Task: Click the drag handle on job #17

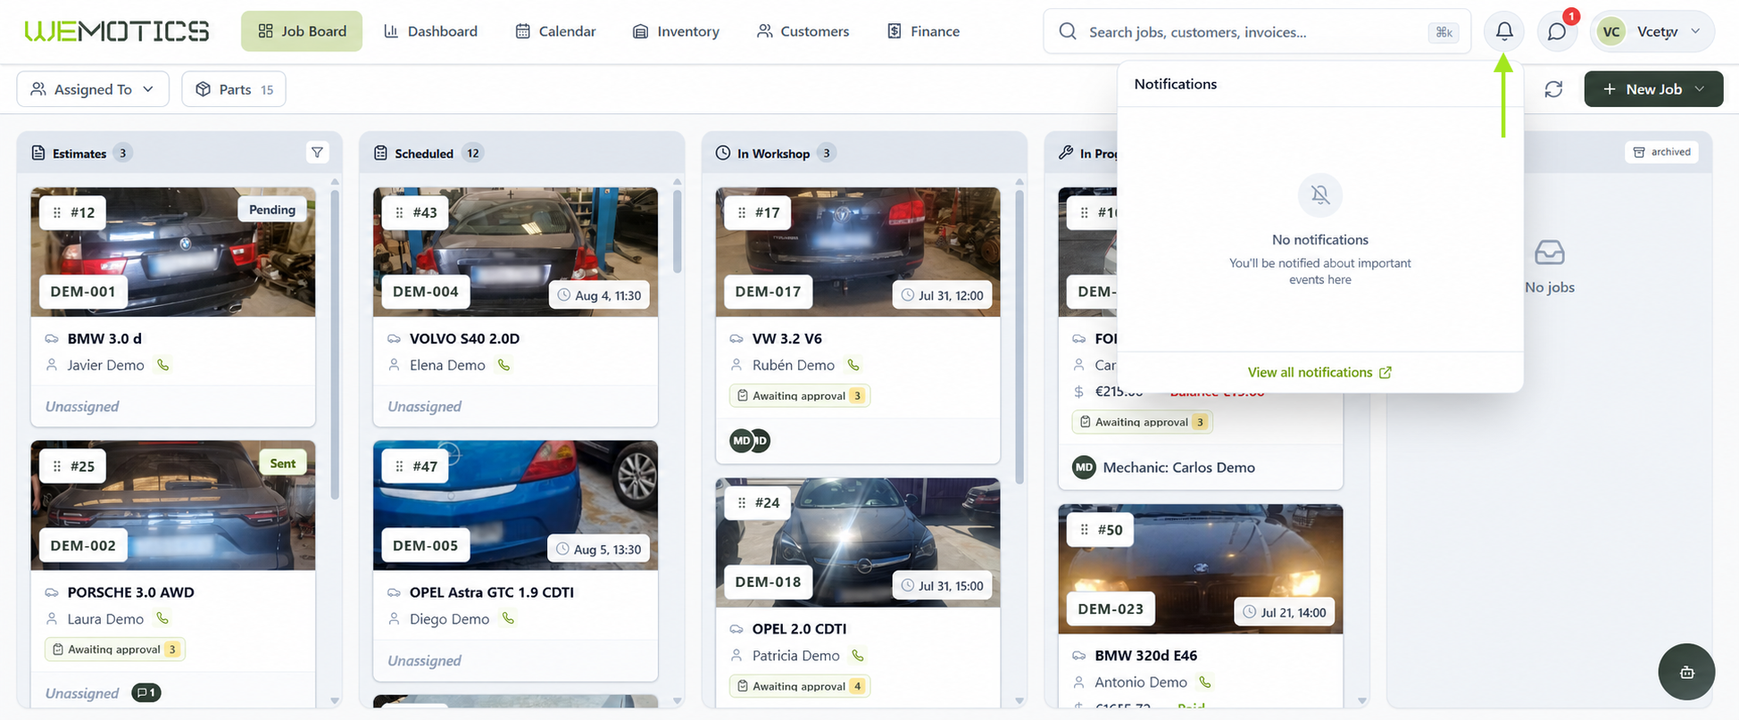Action: click(742, 212)
